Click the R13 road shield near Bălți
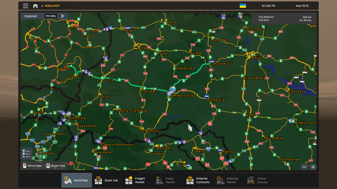This screenshot has width=337, height=189. click(208, 149)
